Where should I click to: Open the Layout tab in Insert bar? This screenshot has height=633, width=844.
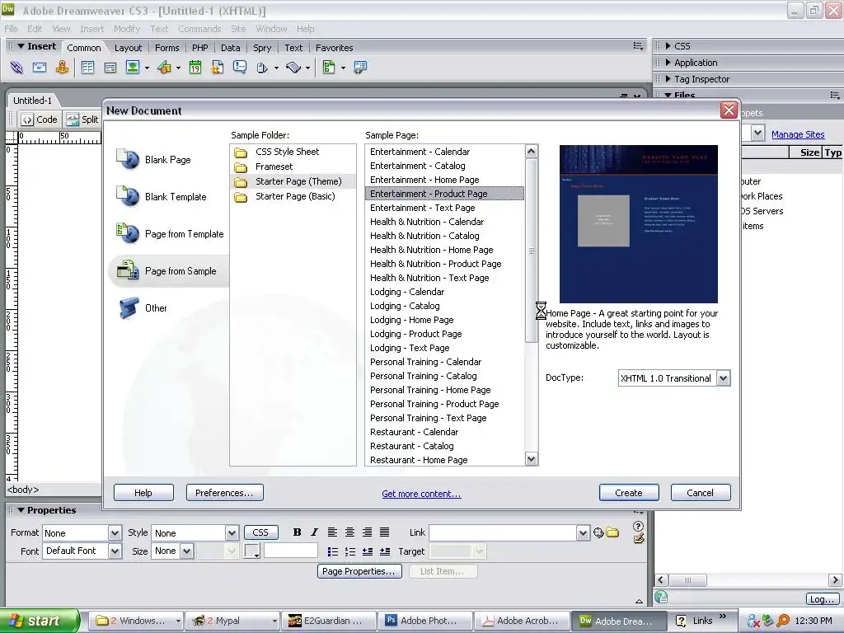coord(128,48)
